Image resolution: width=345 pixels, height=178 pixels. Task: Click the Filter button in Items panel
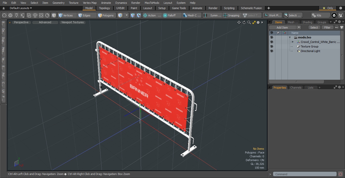327,28
